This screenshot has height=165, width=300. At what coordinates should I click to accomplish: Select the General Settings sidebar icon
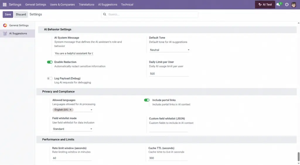pyautogui.click(x=5, y=25)
